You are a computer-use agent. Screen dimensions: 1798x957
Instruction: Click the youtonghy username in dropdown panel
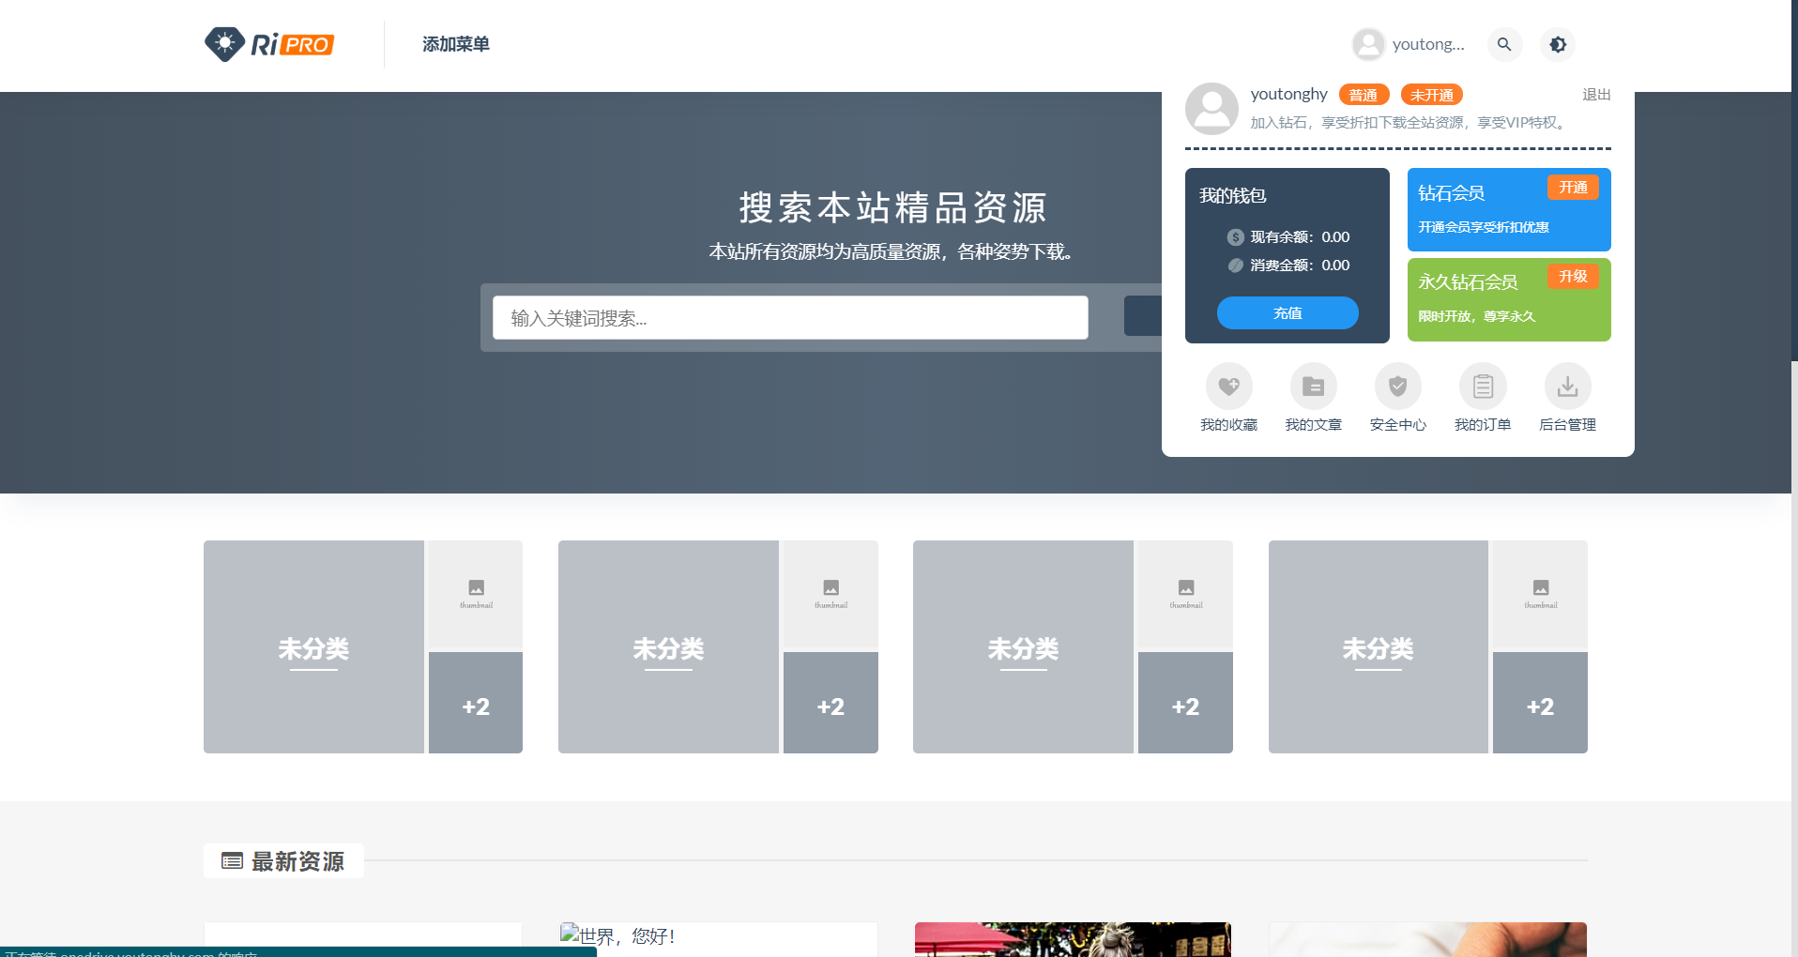(1289, 94)
